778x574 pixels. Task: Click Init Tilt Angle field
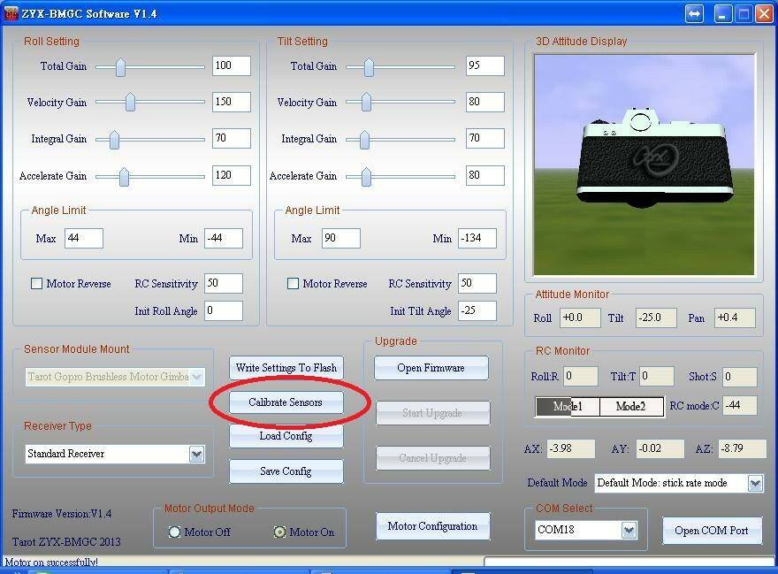click(x=477, y=310)
